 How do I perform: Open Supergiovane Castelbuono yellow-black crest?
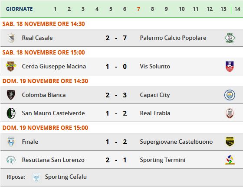[230, 142]
